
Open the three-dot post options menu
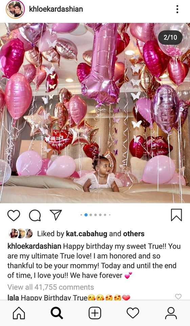177,9
